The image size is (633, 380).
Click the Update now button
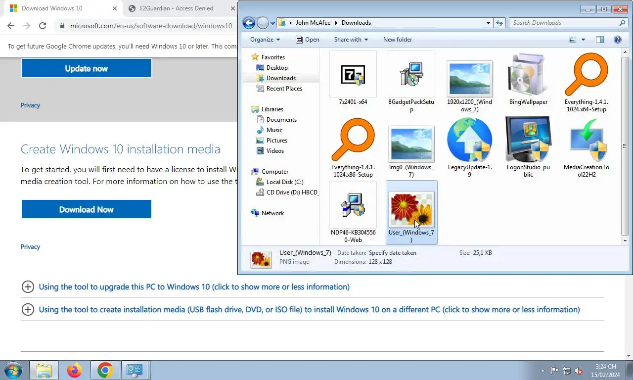[x=86, y=69]
